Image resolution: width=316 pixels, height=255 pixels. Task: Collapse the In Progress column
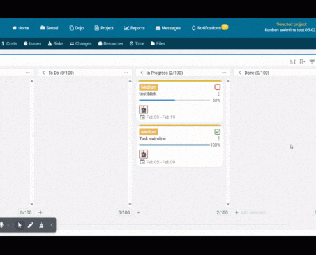(x=142, y=73)
